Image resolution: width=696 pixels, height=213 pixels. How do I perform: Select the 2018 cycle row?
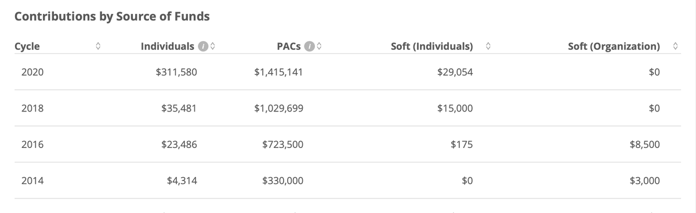pyautogui.click(x=348, y=109)
